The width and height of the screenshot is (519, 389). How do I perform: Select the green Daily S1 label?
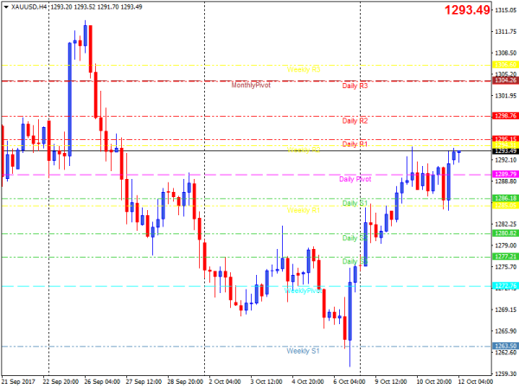[355, 203]
